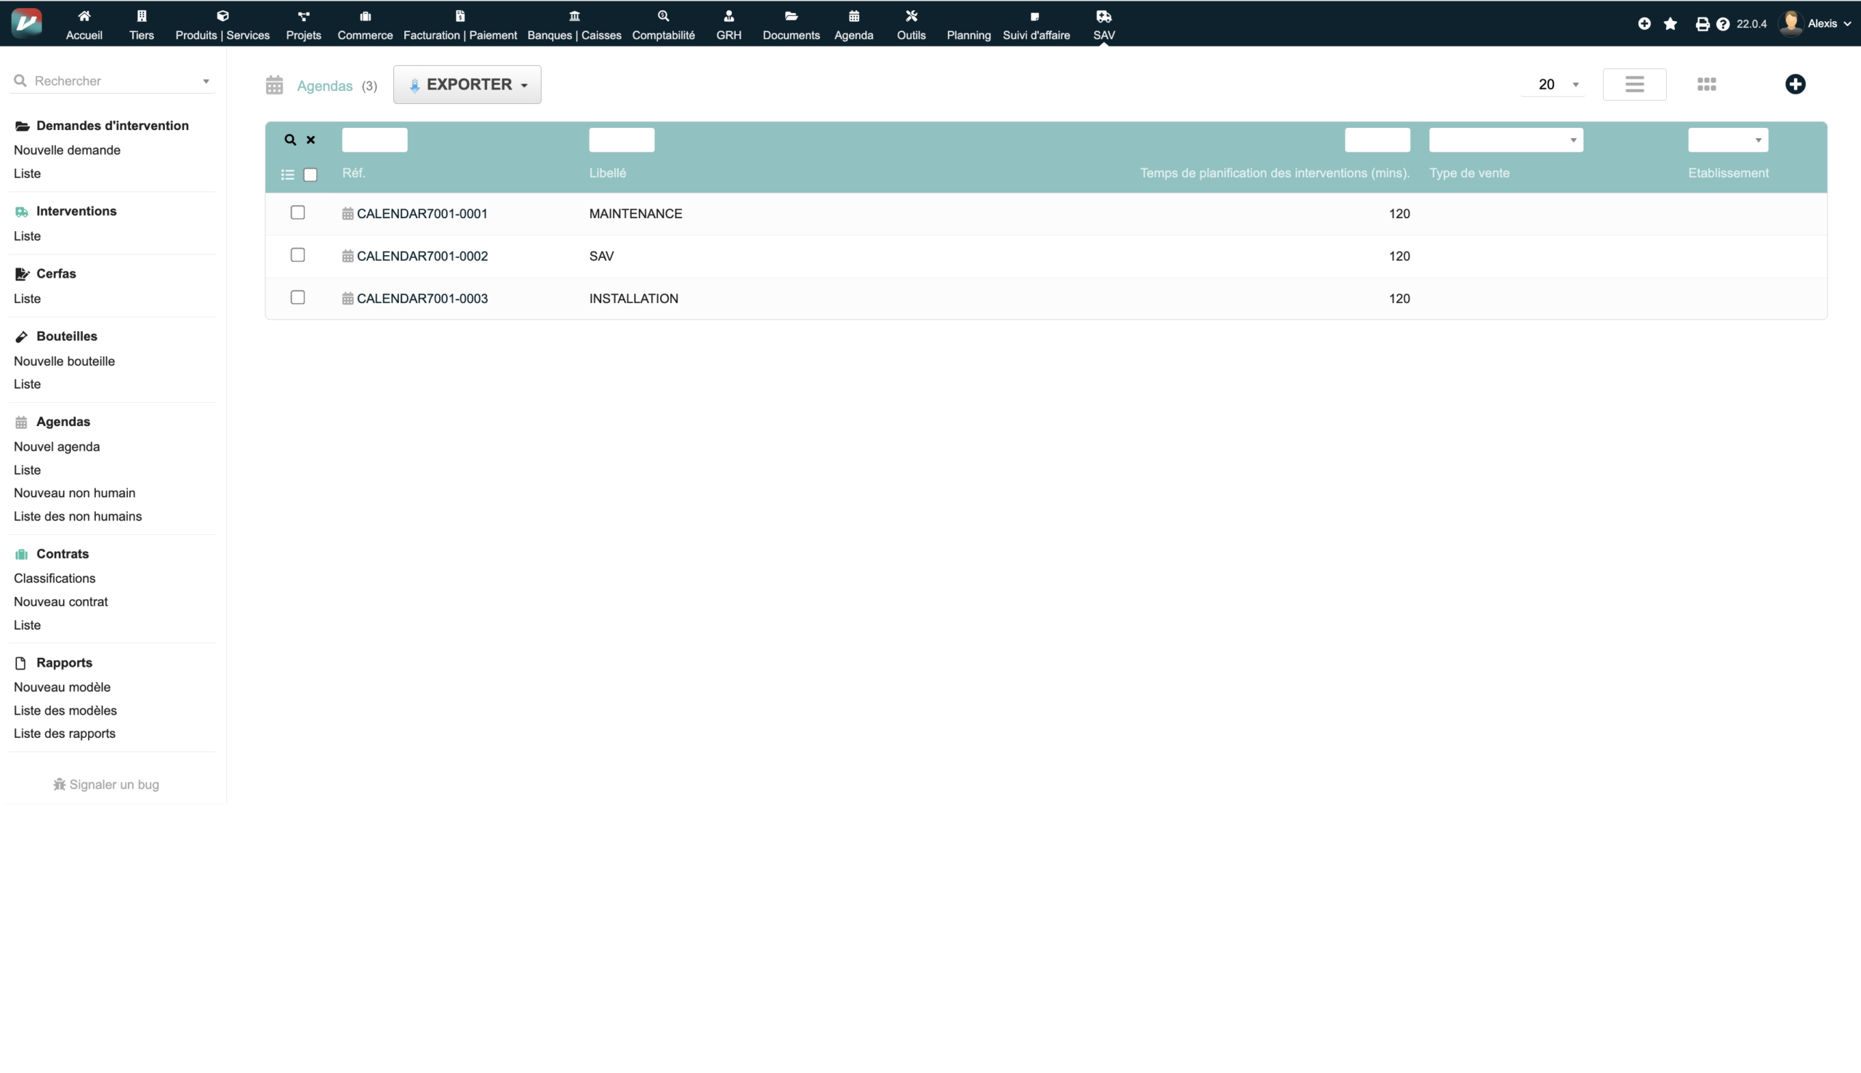This screenshot has height=1073, width=1861.
Task: Toggle the select-all checkbox in header
Action: point(310,174)
